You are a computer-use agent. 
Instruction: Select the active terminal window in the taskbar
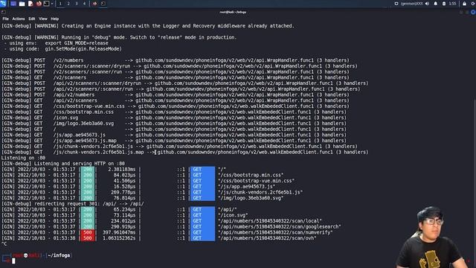click(x=103, y=4)
